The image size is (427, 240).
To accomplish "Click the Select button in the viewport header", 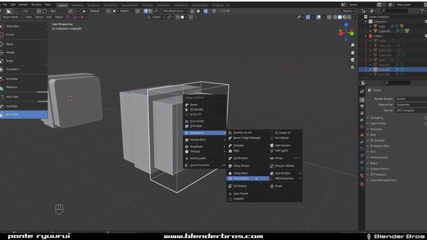I will coord(39,17).
